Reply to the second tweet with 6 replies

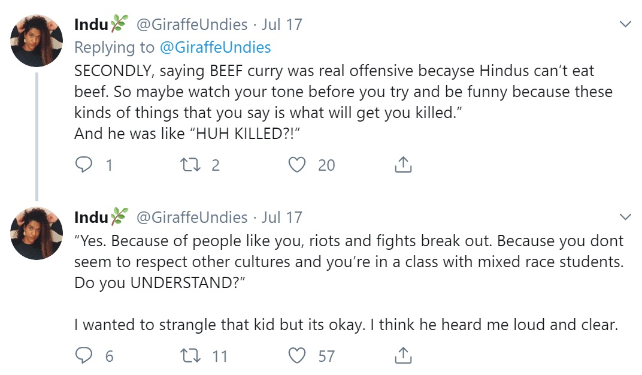(84, 356)
